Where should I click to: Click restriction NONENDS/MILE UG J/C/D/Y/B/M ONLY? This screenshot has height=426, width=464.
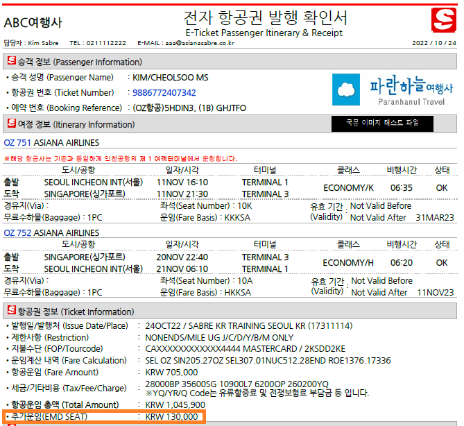click(x=219, y=337)
